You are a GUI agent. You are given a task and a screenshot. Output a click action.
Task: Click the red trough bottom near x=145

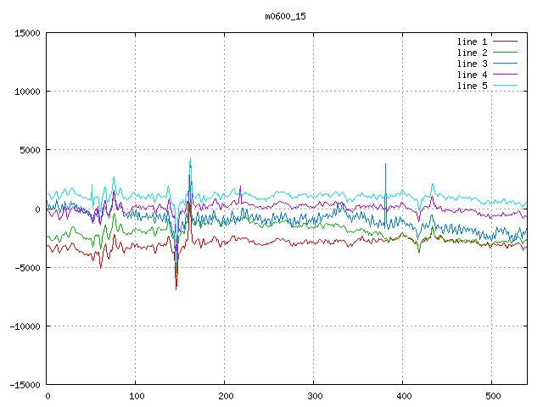pyautogui.click(x=176, y=288)
